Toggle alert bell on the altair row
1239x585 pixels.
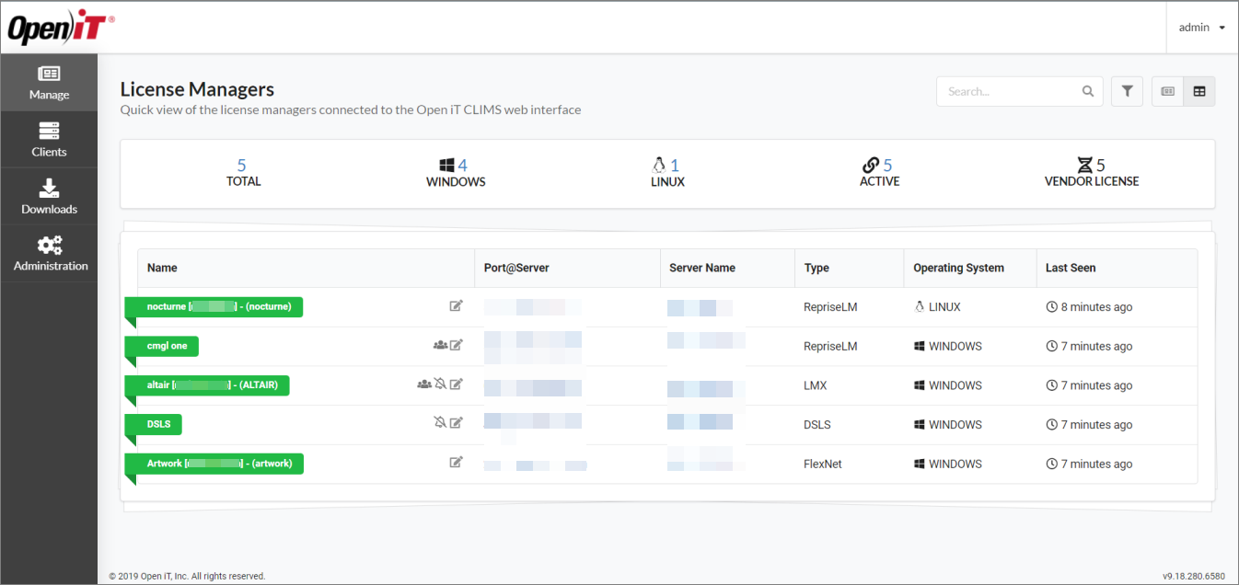click(440, 384)
